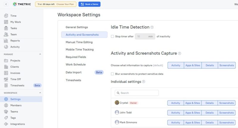Toggle default Activity capture option
The width and height of the screenshot is (238, 128).
point(176,65)
